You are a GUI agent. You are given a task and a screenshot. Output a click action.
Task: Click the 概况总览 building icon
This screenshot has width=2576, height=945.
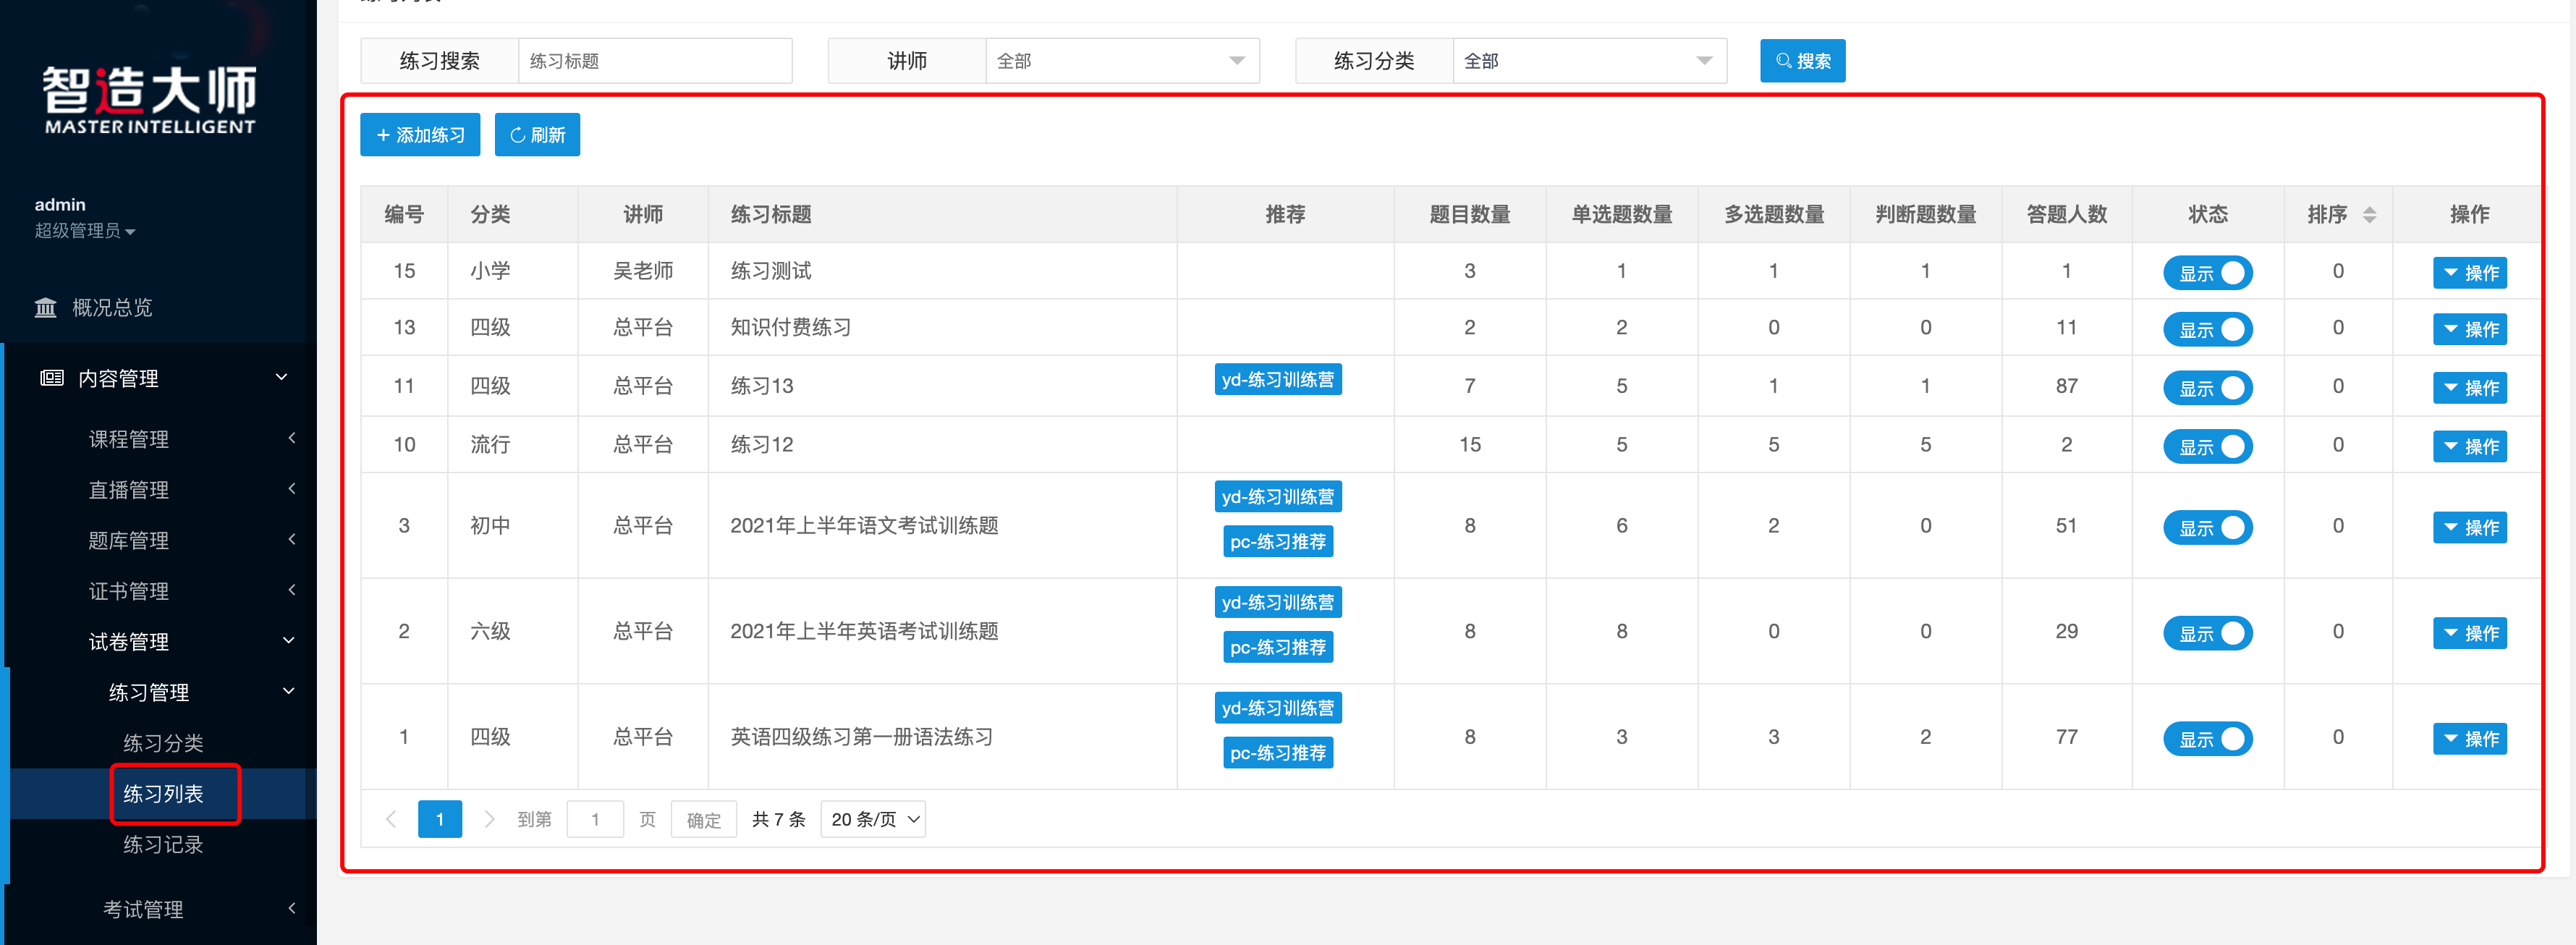[x=45, y=307]
